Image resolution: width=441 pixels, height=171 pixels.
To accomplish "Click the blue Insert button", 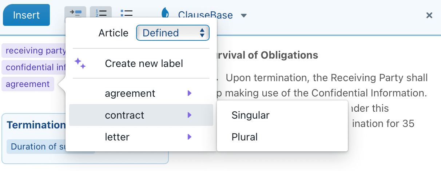I will point(26,15).
